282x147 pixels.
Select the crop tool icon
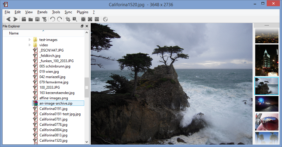(x=68, y=19)
